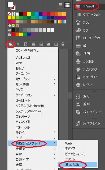Click the New Color Group folder icon
The height and width of the screenshot is (170, 105).
point(48,44)
